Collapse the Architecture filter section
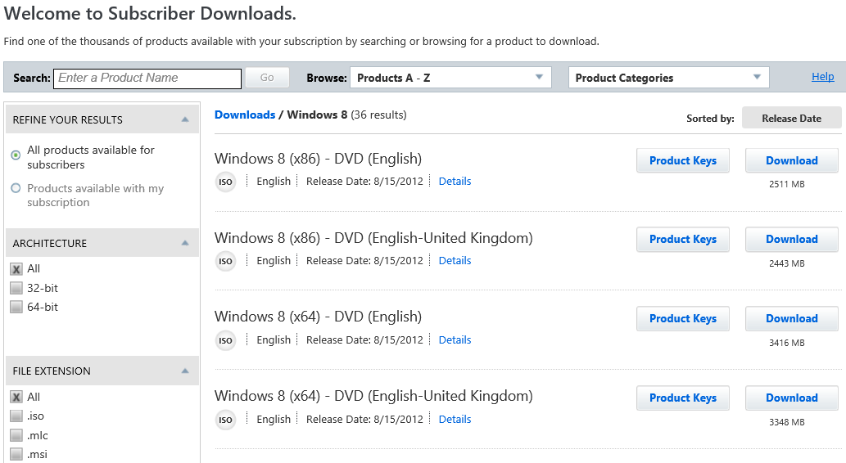Image resolution: width=846 pixels, height=463 pixels. (185, 243)
